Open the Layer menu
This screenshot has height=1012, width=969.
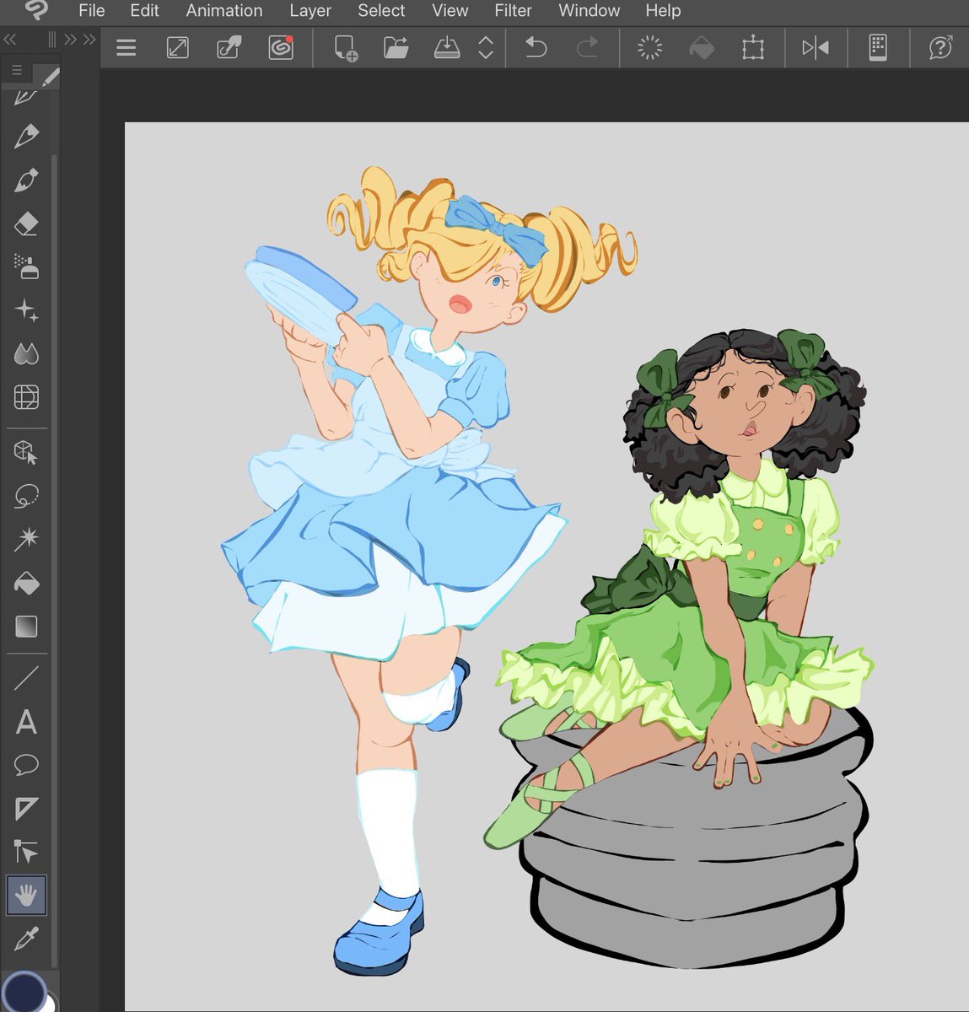click(310, 11)
